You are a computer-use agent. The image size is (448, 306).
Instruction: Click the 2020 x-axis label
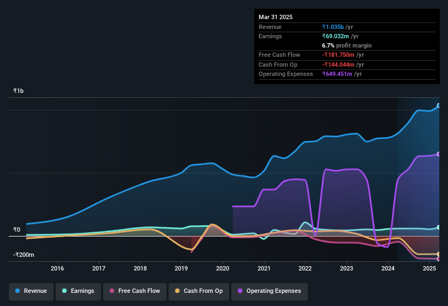pos(223,268)
